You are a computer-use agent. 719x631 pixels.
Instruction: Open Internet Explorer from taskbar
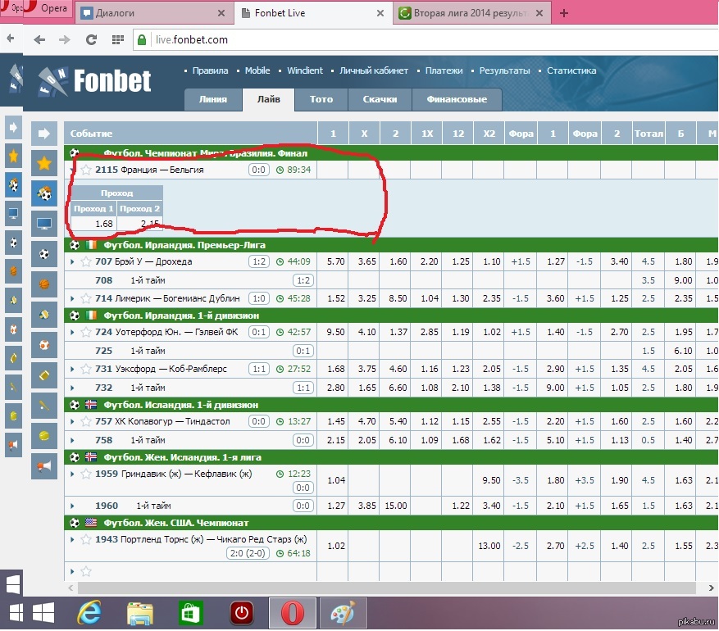tap(89, 613)
